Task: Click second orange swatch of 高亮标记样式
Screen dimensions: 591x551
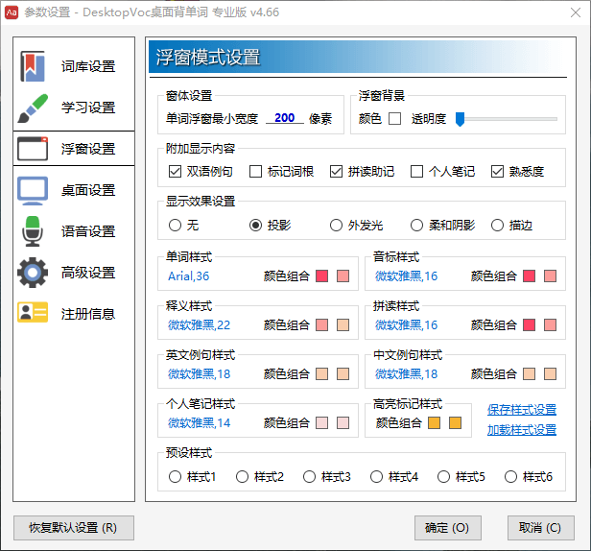Action: click(x=456, y=423)
